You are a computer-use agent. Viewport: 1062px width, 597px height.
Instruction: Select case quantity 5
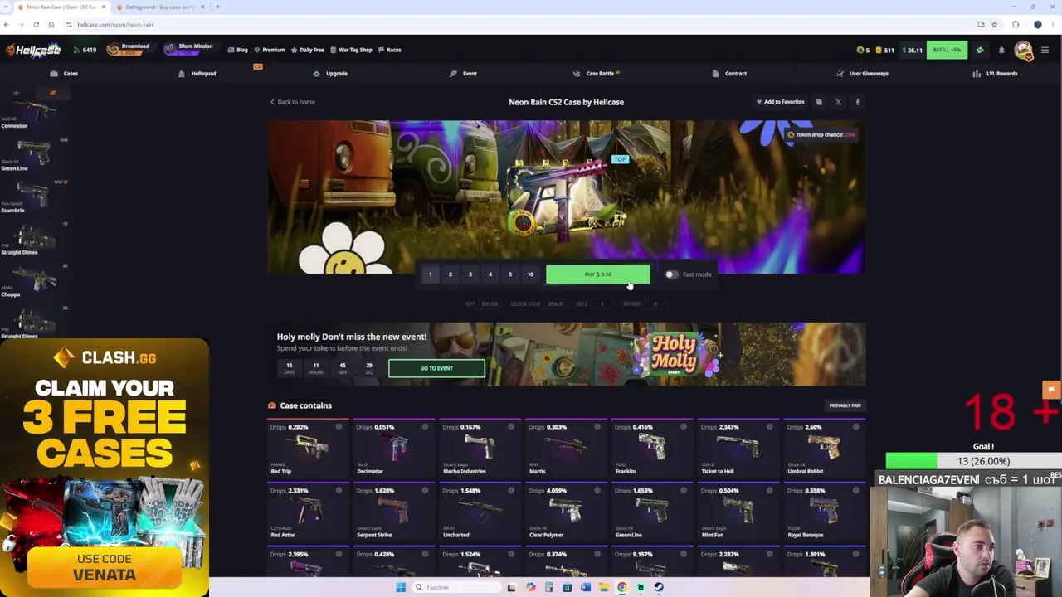(x=510, y=274)
